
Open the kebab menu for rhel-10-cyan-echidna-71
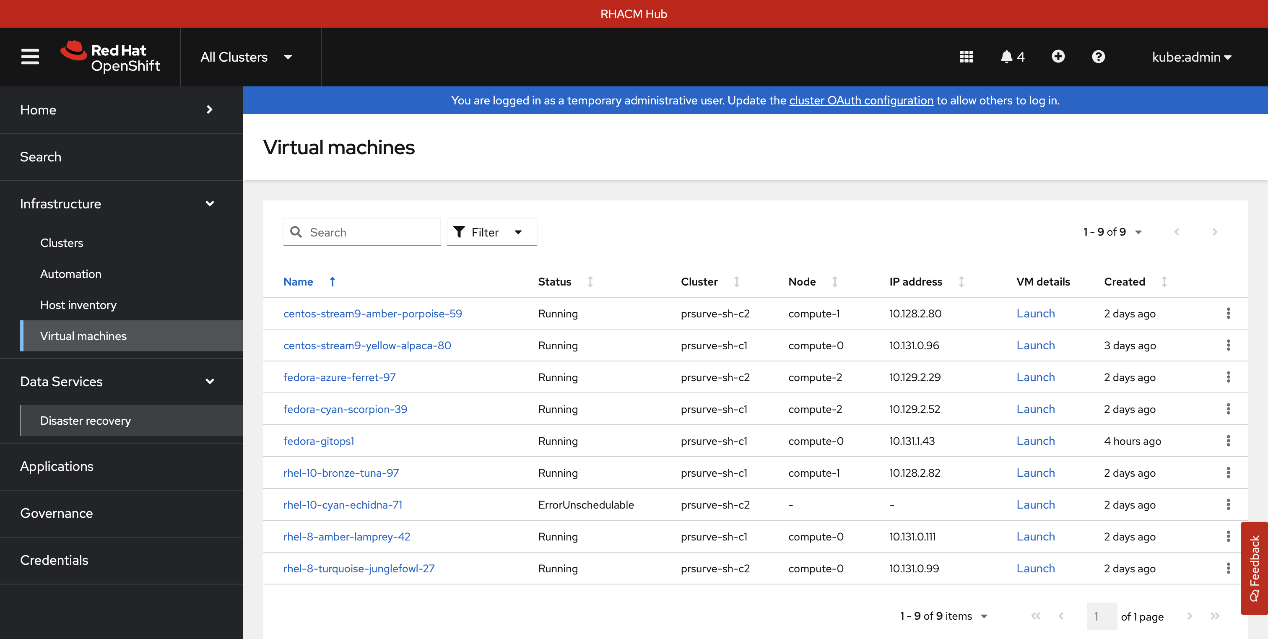[1229, 504]
